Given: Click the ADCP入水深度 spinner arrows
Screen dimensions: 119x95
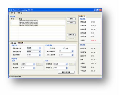Looking at the screenshot, I should [x=72, y=55].
